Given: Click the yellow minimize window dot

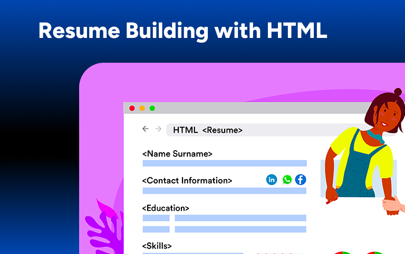Looking at the screenshot, I should tap(142, 108).
